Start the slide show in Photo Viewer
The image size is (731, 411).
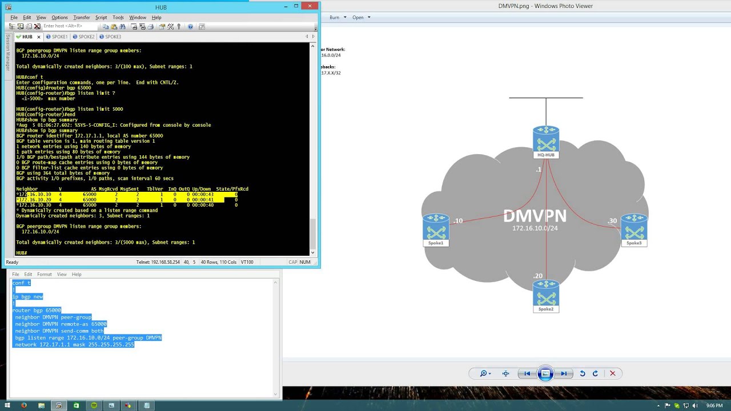point(545,373)
